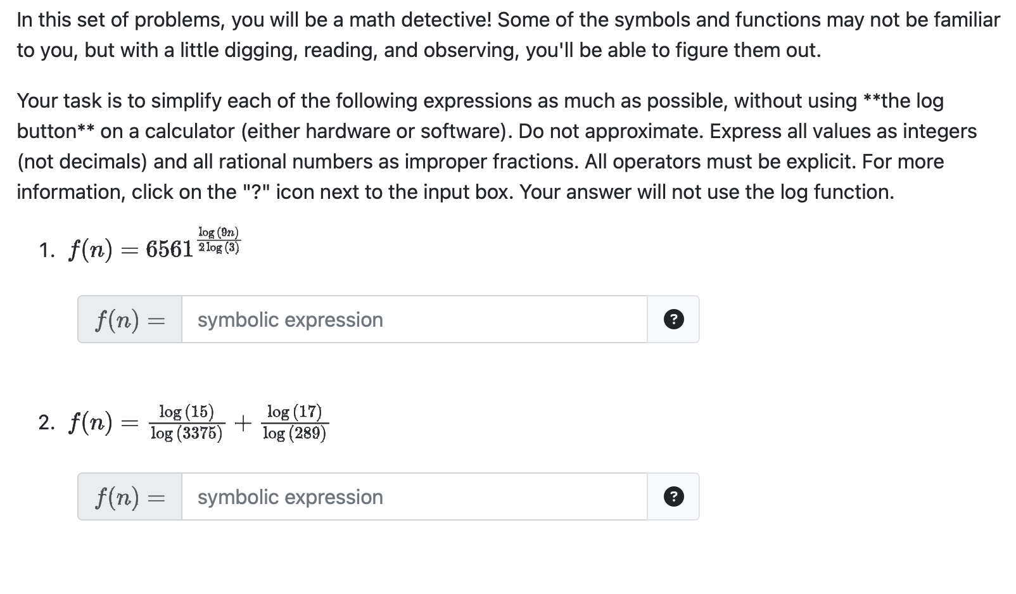Select the question mark circle beside problem 2 field
This screenshot has height=594, width=1016.
pos(673,496)
